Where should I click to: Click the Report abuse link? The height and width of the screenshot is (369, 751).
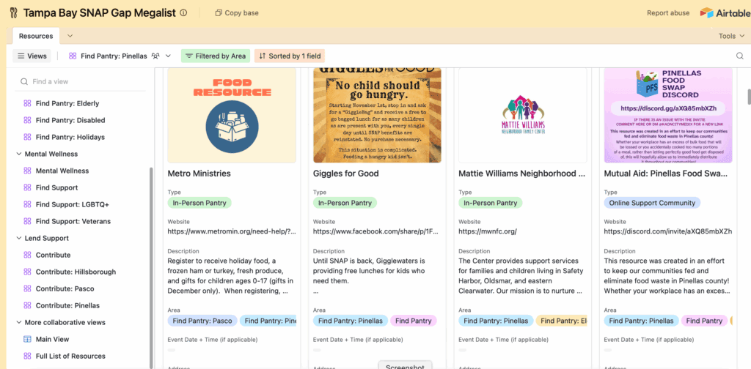[x=668, y=13]
